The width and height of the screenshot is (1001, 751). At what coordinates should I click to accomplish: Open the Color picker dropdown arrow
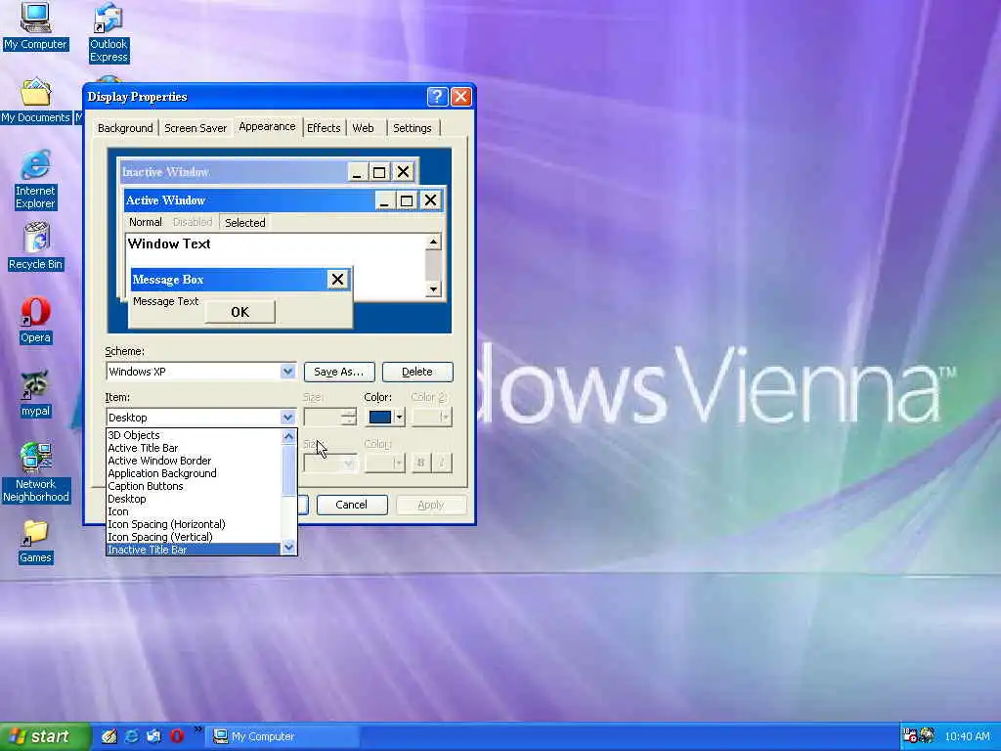399,417
